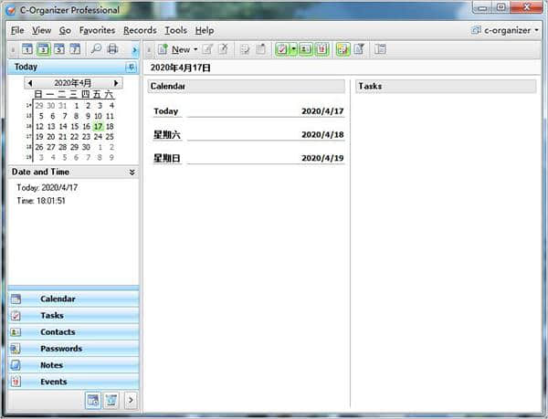Open the New button dropdown arrow

pos(195,49)
